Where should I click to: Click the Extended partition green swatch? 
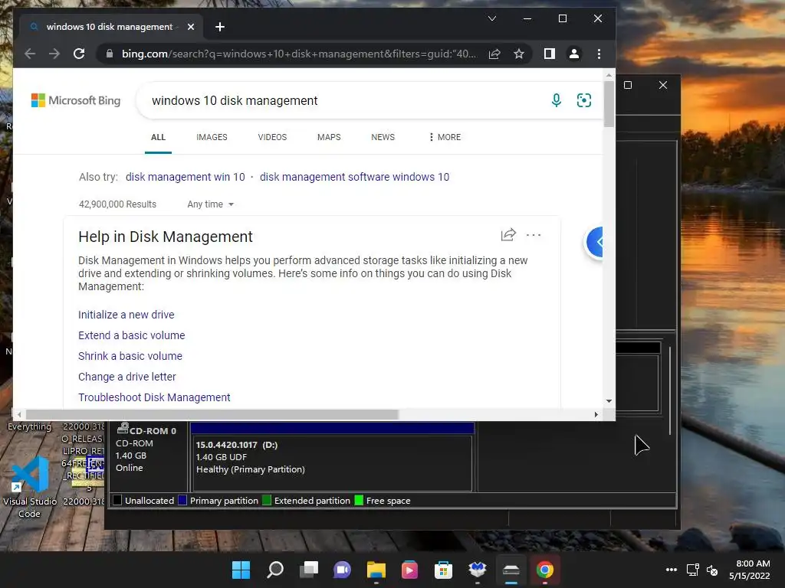coord(267,501)
